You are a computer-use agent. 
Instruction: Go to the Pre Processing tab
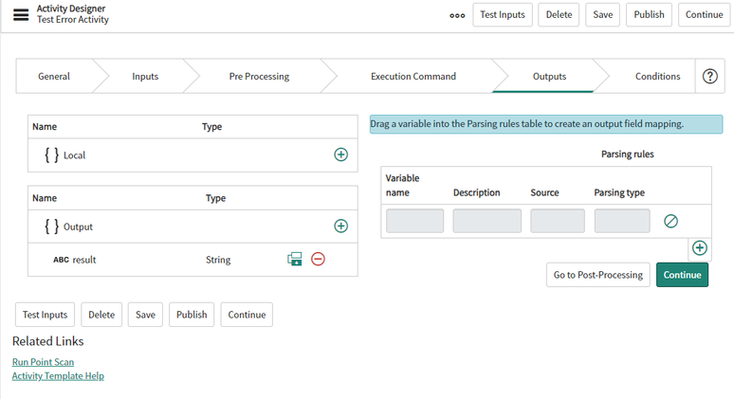[x=259, y=76]
